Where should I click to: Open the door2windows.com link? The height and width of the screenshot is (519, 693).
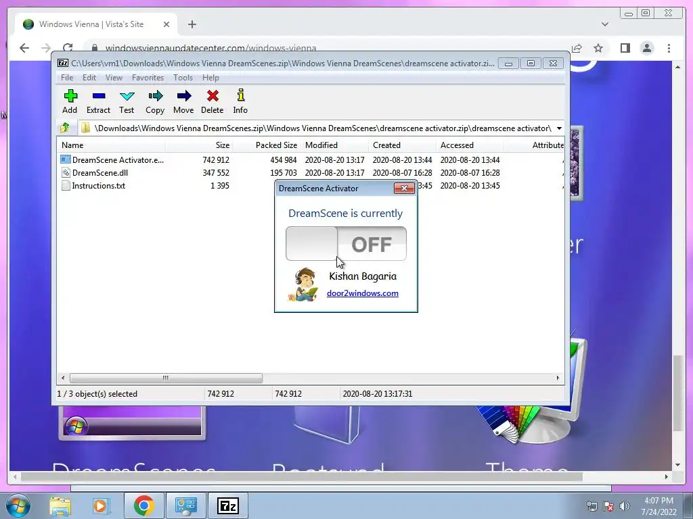click(x=363, y=293)
